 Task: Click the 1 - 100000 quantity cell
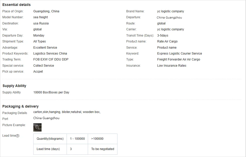[x=77, y=139]
